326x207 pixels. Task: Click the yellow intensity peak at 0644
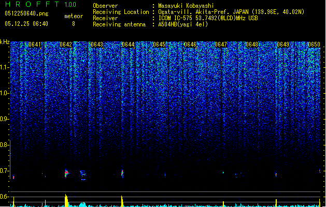[x=122, y=201]
